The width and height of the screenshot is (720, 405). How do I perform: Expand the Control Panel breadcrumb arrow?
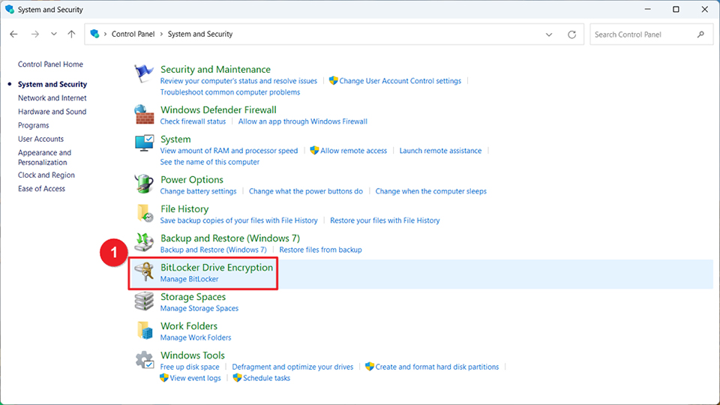click(x=162, y=34)
